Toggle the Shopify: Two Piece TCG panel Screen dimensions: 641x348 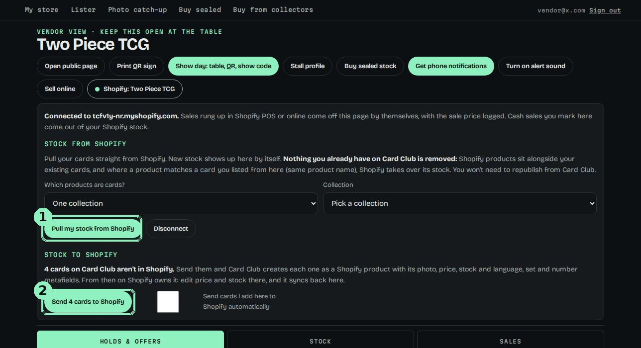click(135, 89)
